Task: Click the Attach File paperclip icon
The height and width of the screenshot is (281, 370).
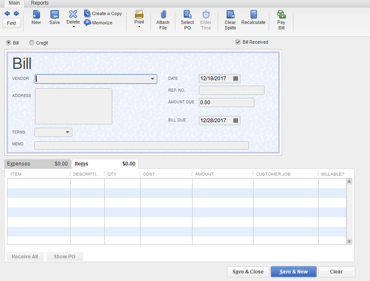Action: click(x=163, y=14)
